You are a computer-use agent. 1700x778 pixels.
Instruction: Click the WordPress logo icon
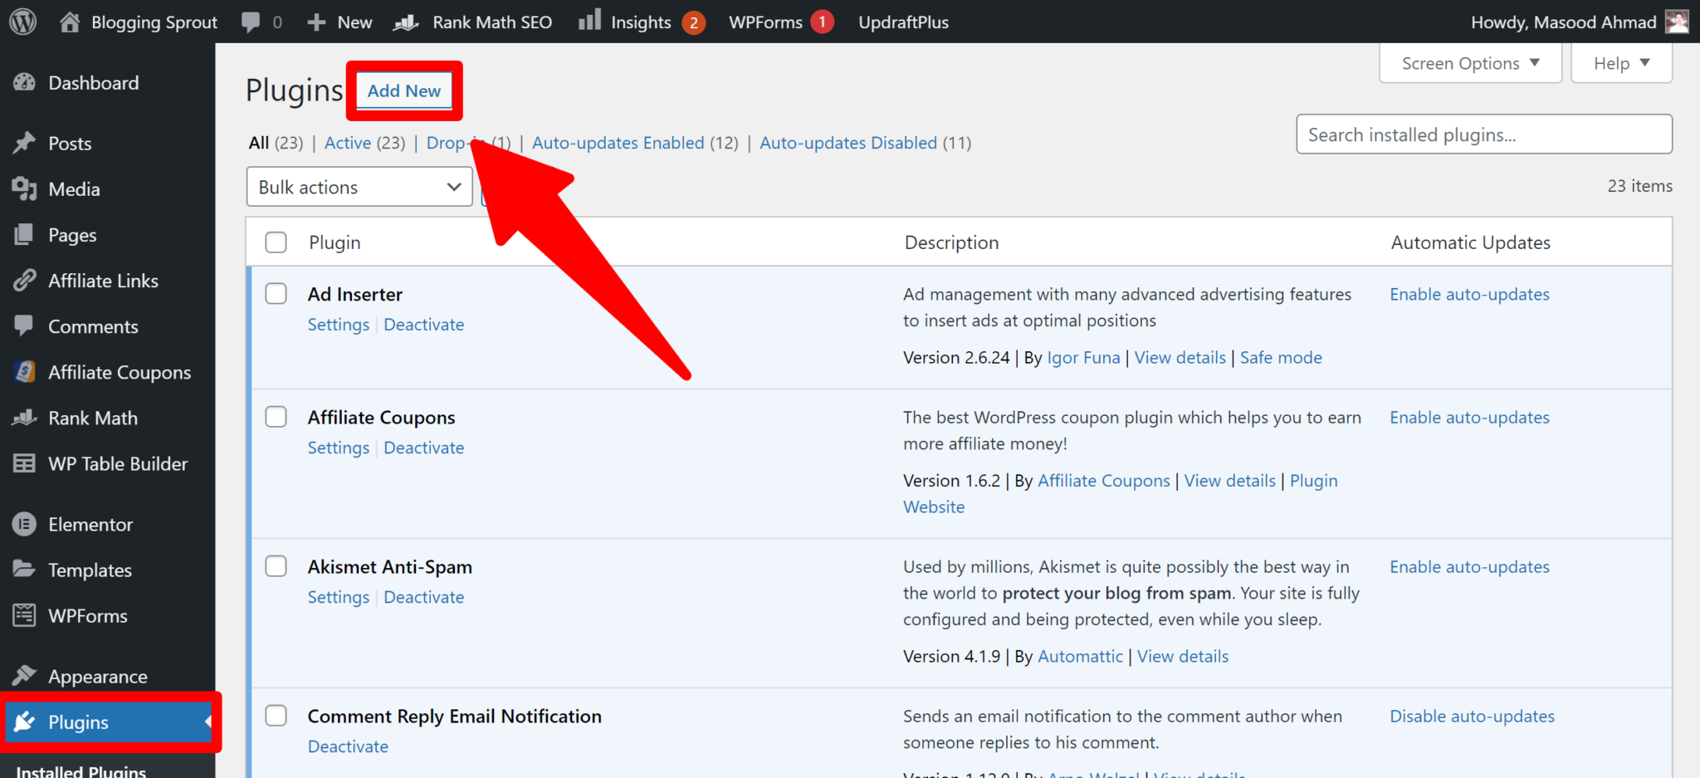(x=22, y=22)
